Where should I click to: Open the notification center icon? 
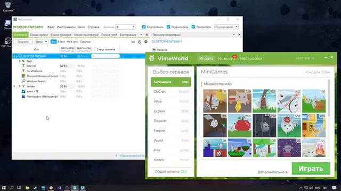click(x=334, y=188)
